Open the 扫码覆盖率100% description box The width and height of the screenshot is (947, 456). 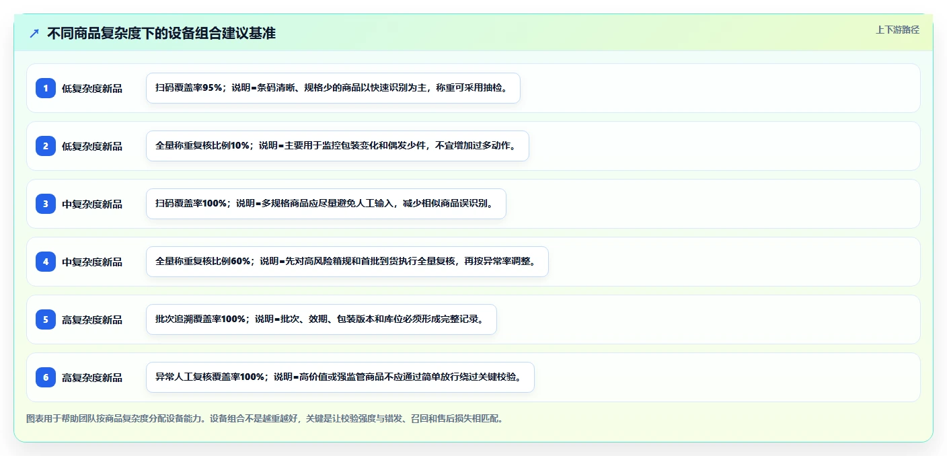[326, 204]
